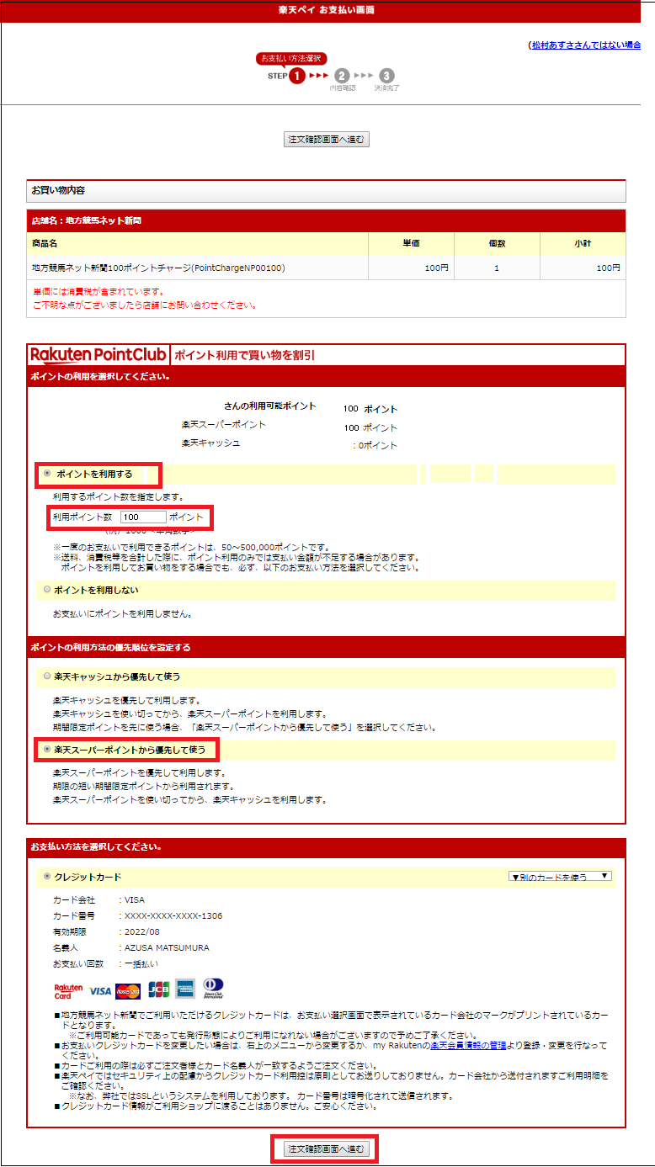Open the 楽天会員情報の管理 link
The width and height of the screenshot is (655, 1167).
click(x=468, y=1045)
